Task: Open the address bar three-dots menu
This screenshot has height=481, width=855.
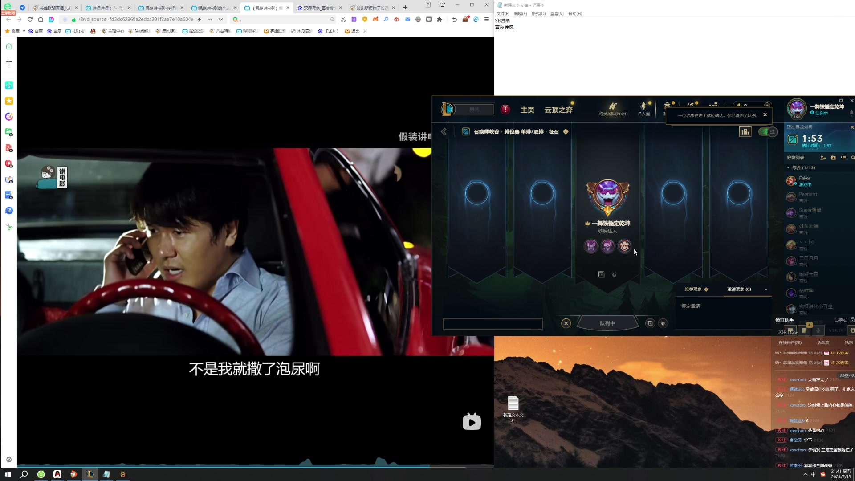Action: point(210,20)
